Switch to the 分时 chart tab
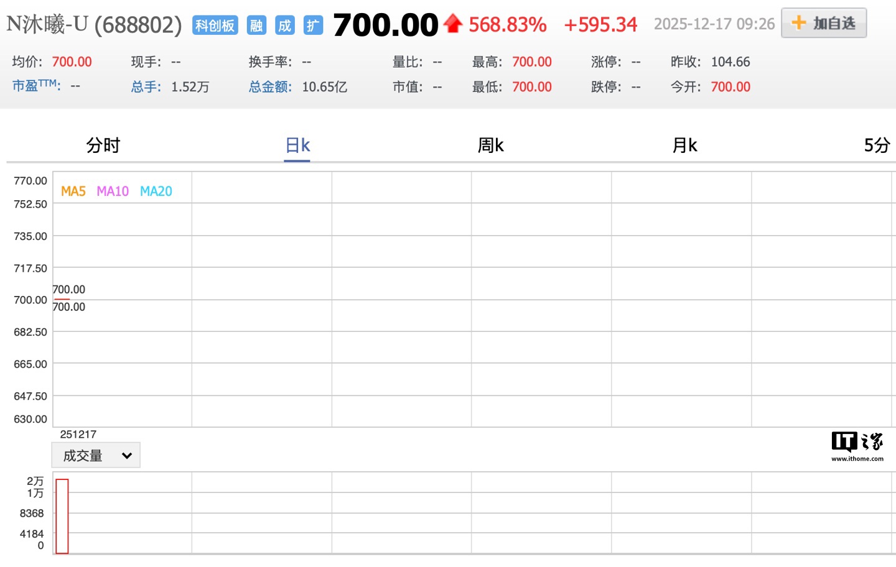 coord(103,145)
